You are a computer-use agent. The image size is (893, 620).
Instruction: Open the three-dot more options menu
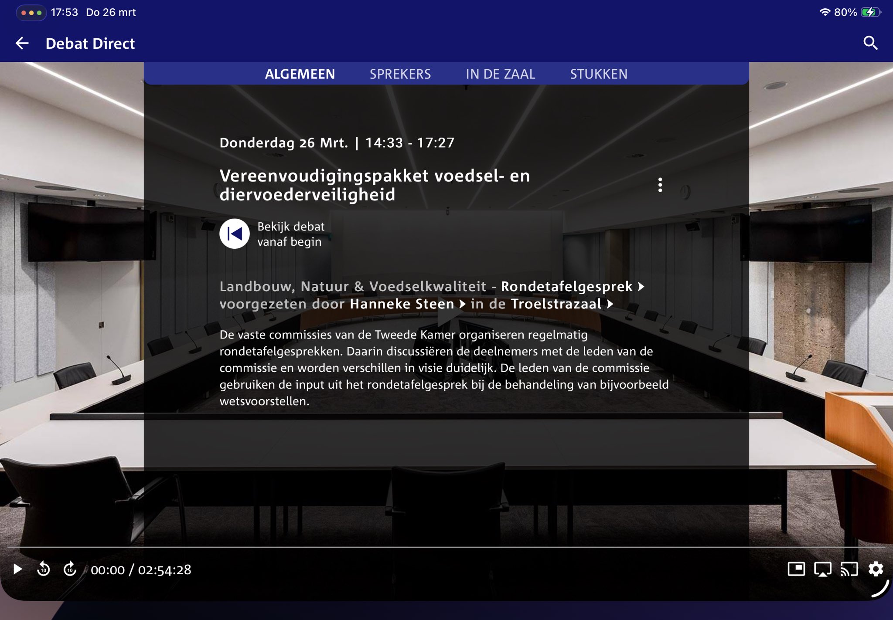[x=660, y=185]
